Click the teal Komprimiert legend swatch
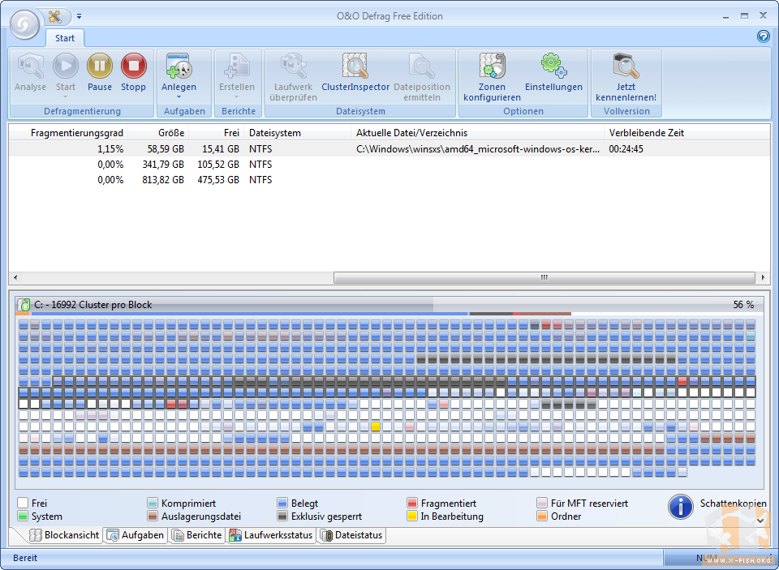This screenshot has width=779, height=570. tap(153, 503)
